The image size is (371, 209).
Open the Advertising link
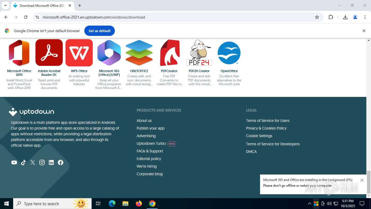[146, 136]
